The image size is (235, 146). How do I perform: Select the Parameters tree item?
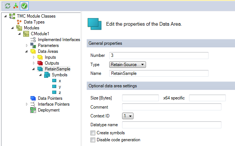(48, 45)
